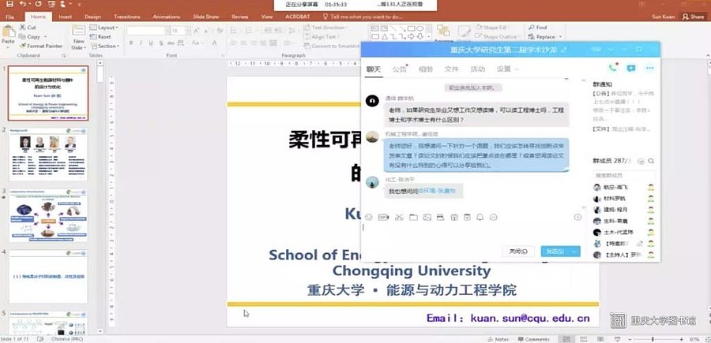Expand the shapes gallery More arrow
This screenshot has height=343, width=711.
(428, 36)
